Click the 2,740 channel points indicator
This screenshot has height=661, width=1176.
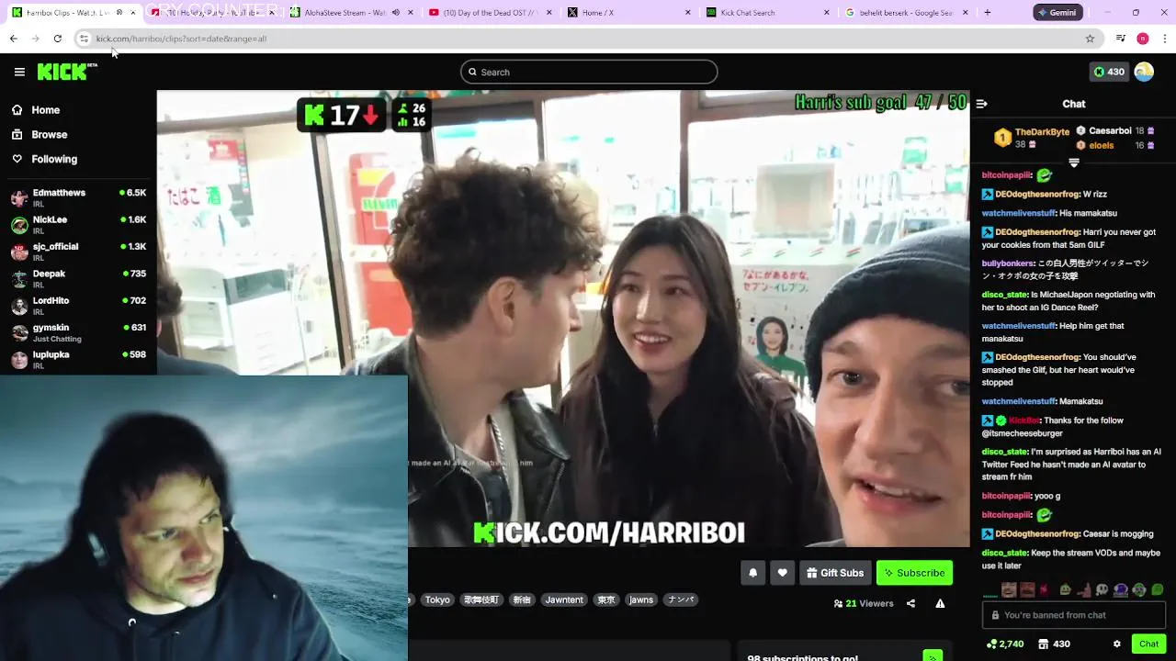coord(1005,644)
